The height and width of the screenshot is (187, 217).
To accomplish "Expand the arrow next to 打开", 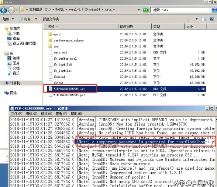I will coord(36,19).
